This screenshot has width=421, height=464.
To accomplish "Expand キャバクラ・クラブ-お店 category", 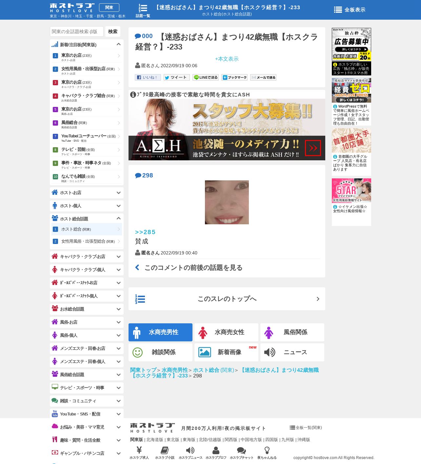I will [x=118, y=257].
